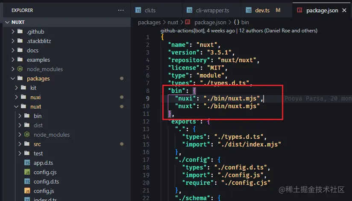352x201 pixels.
Task: Click JS icon beside config.cjs
Action: coord(27,172)
